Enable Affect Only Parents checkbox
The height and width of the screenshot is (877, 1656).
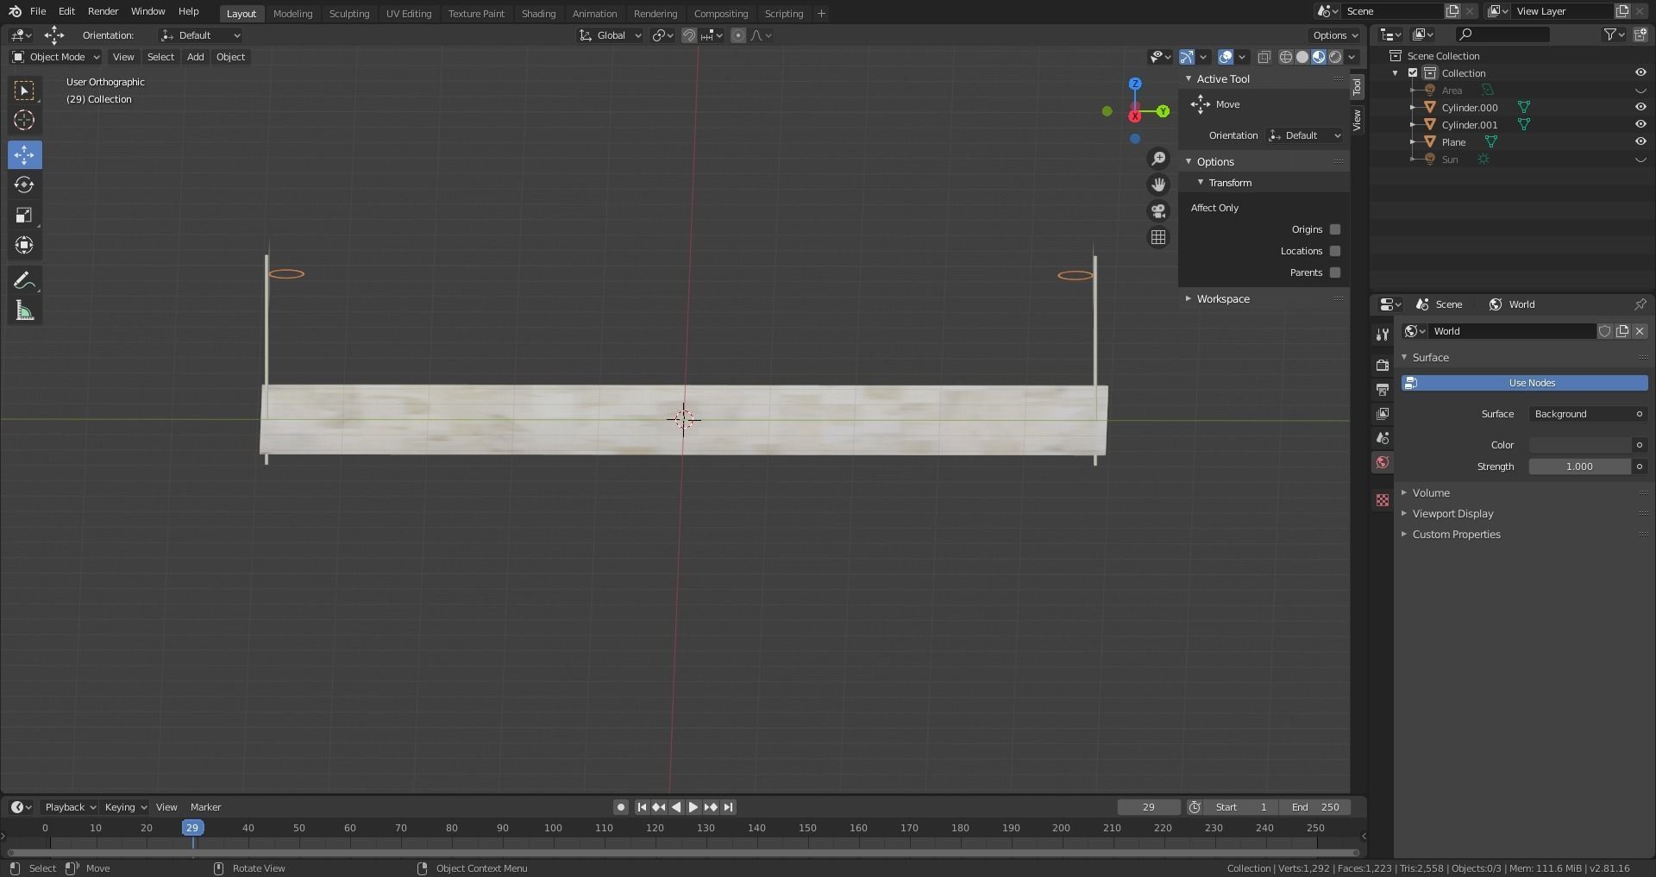pos(1335,272)
